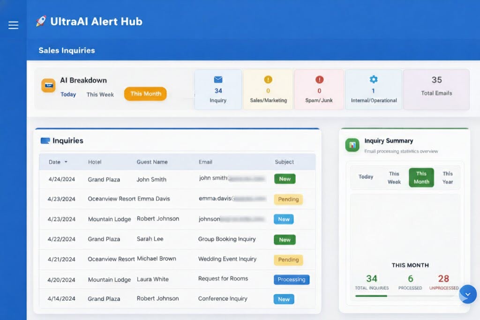Click Request for Rooms text
Screen dimensions: 480x320
223,279
